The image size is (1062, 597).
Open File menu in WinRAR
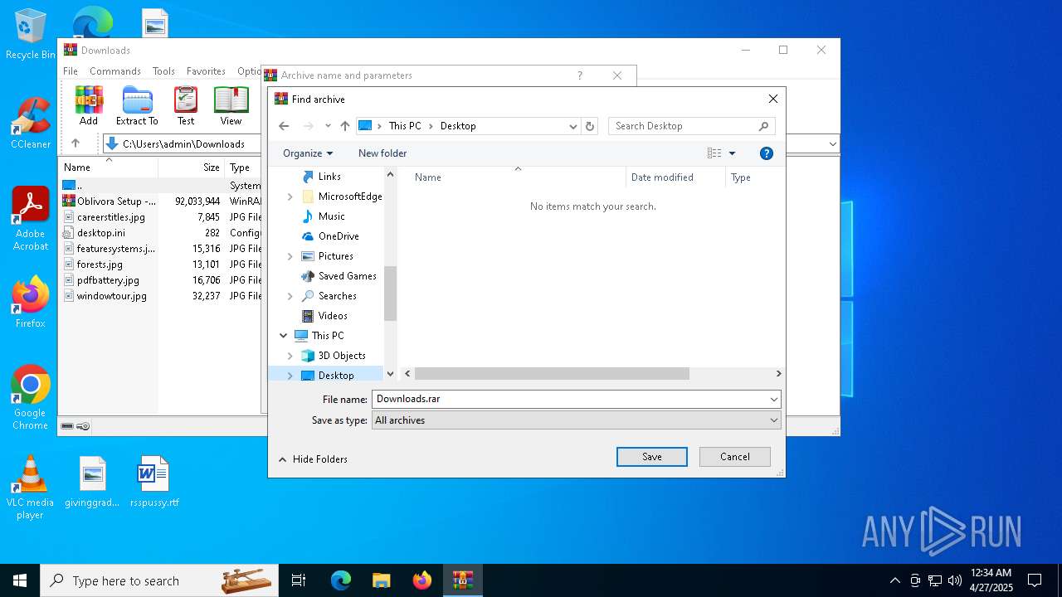click(71, 71)
